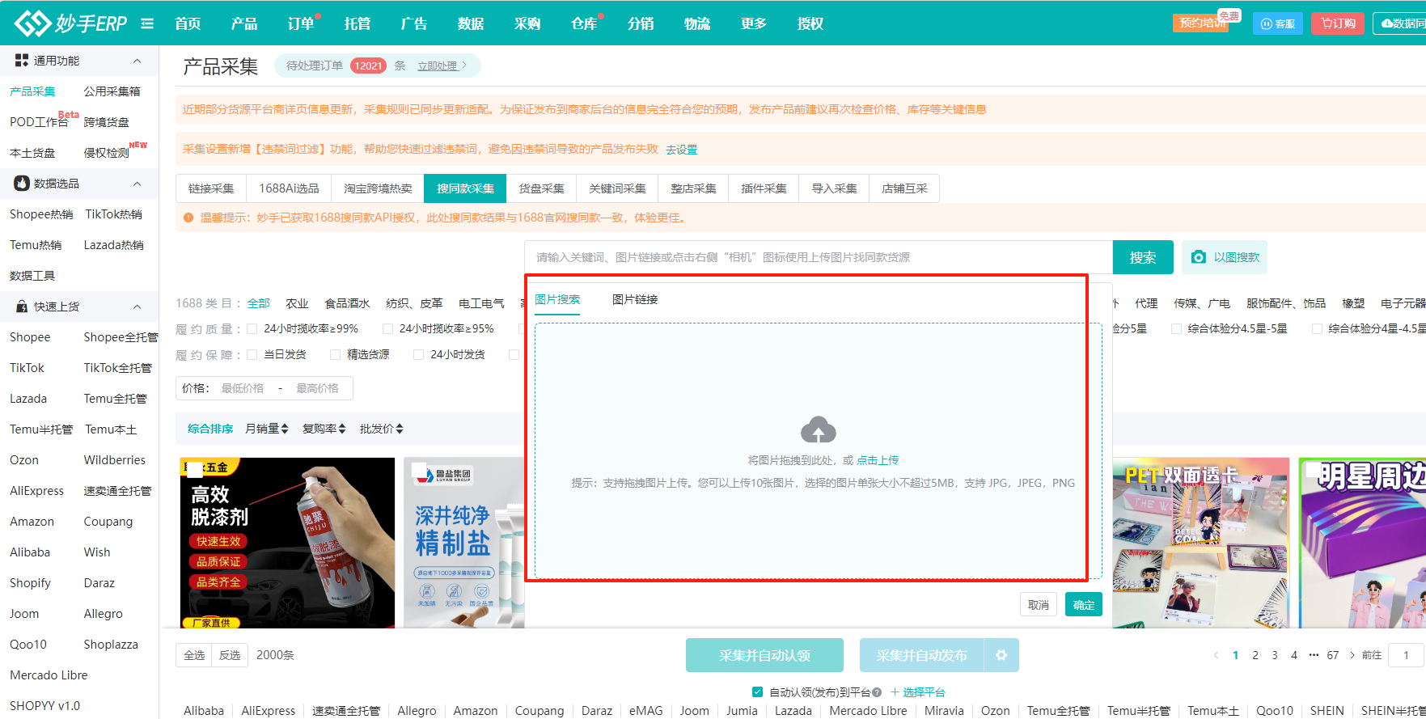The image size is (1426, 719).
Task: Click the cloud upload icon
Action: (818, 430)
